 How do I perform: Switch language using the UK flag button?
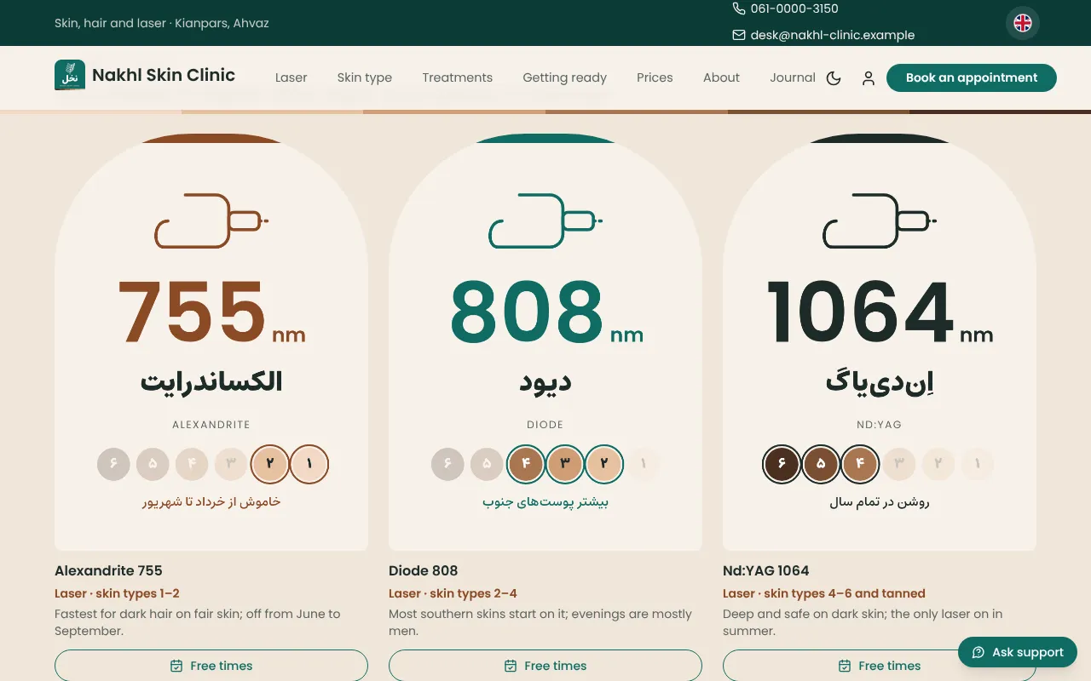coord(1023,23)
